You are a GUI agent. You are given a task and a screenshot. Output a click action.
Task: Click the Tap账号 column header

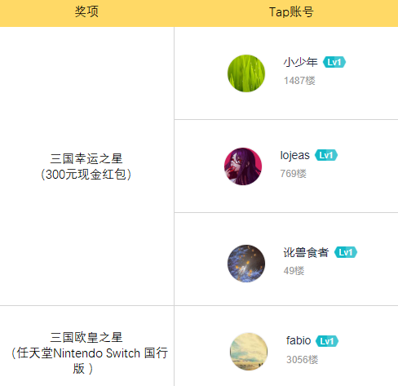coord(291,12)
